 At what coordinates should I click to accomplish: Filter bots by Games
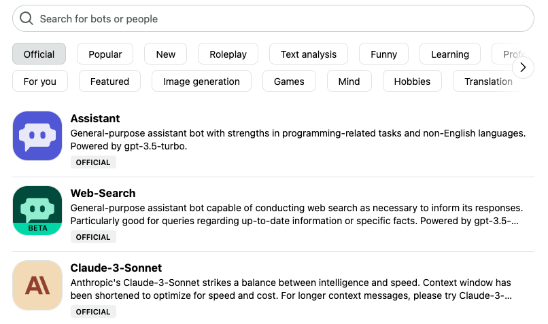289,82
